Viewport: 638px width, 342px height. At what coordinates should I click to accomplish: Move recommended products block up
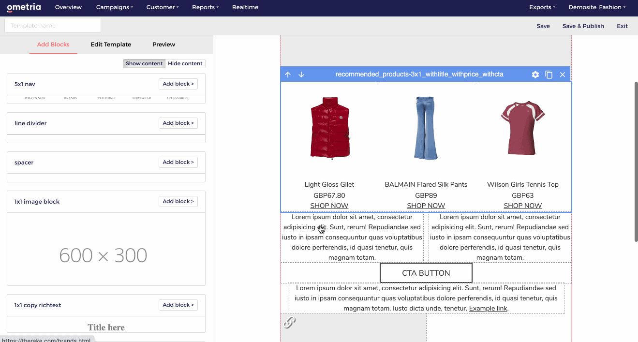[x=288, y=74]
